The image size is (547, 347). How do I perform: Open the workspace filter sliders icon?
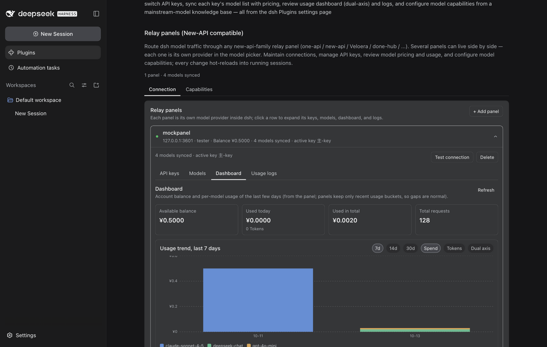coord(84,85)
